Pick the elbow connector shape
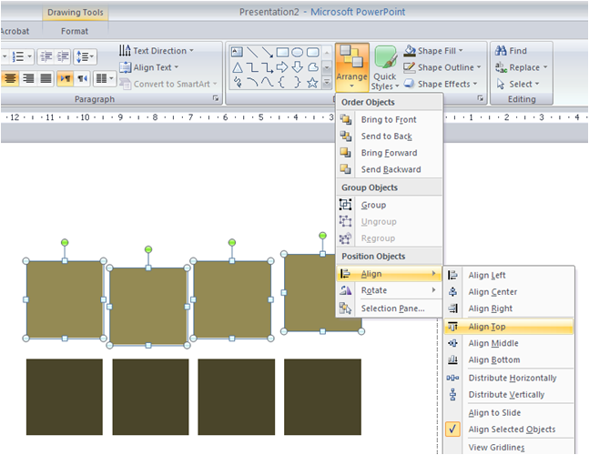Image resolution: width=589 pixels, height=455 pixels. (252, 67)
